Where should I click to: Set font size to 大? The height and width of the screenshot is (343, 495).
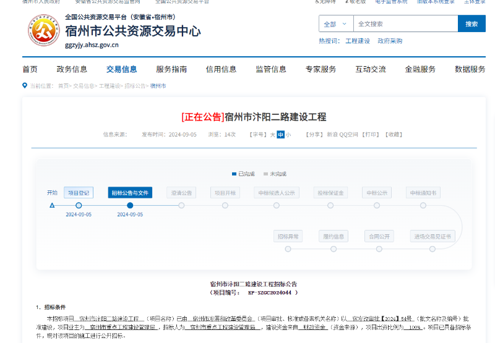tap(273, 135)
